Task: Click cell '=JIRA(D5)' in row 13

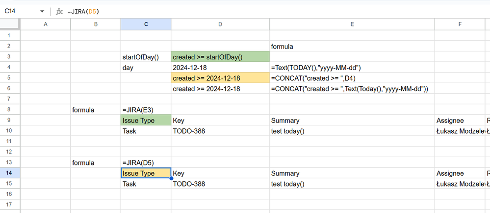Action: click(146, 163)
